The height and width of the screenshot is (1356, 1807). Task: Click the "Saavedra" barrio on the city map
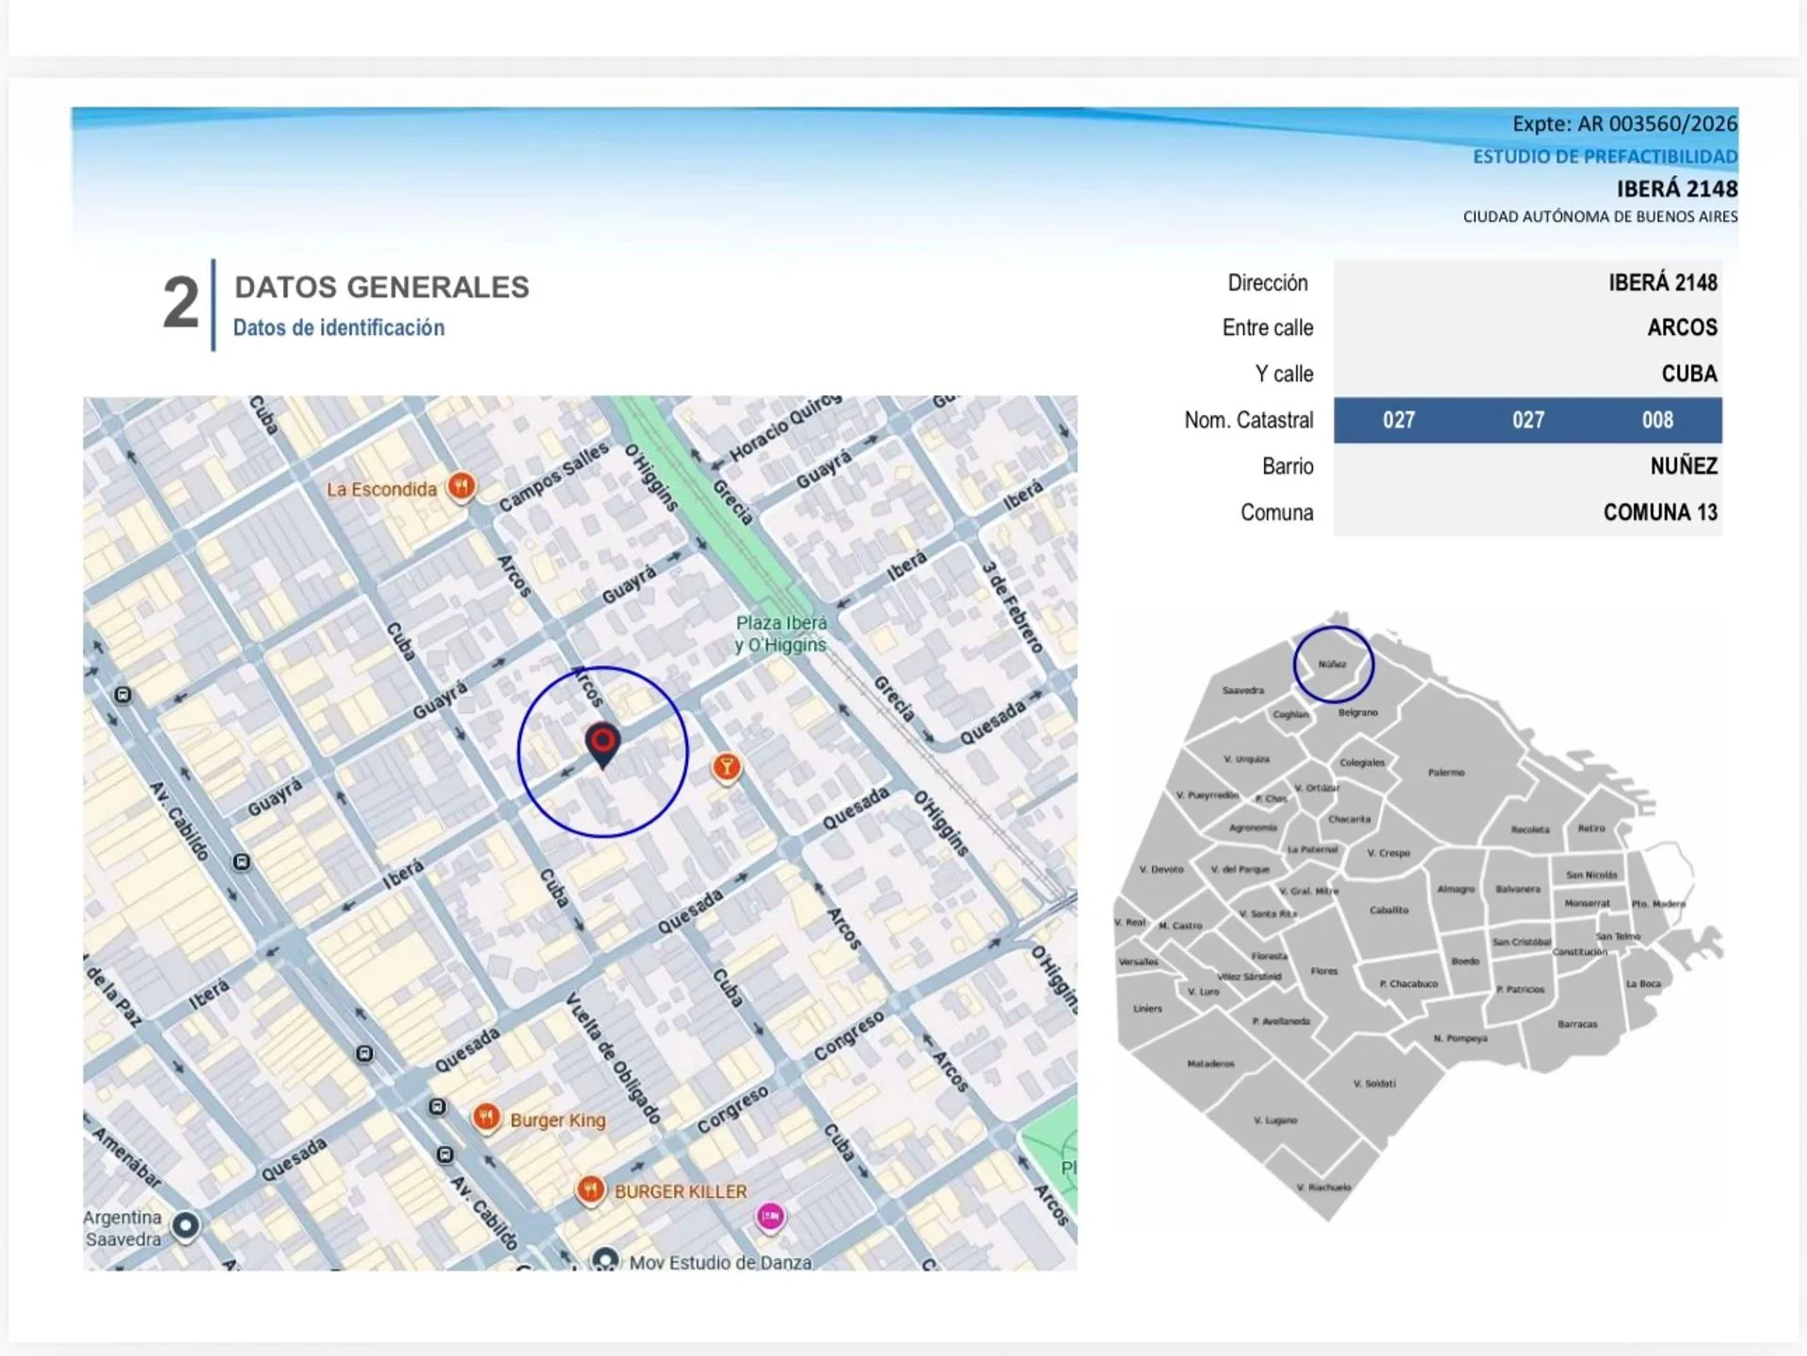(x=1242, y=690)
